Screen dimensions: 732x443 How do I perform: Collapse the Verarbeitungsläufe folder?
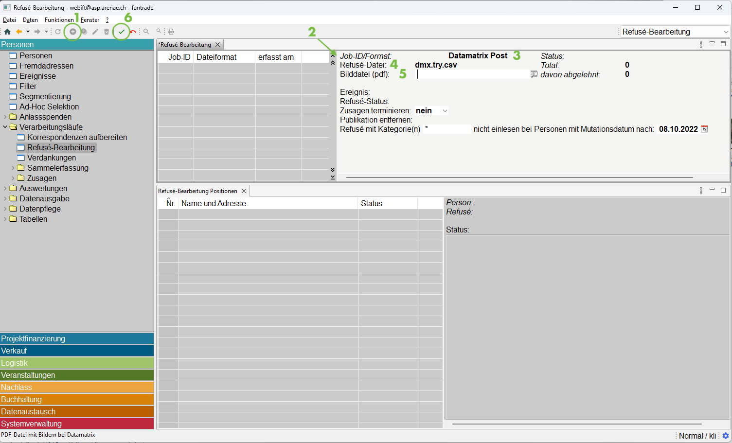[5, 127]
